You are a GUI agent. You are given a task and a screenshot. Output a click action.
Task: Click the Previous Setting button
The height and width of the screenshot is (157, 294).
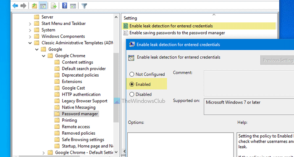click(277, 60)
